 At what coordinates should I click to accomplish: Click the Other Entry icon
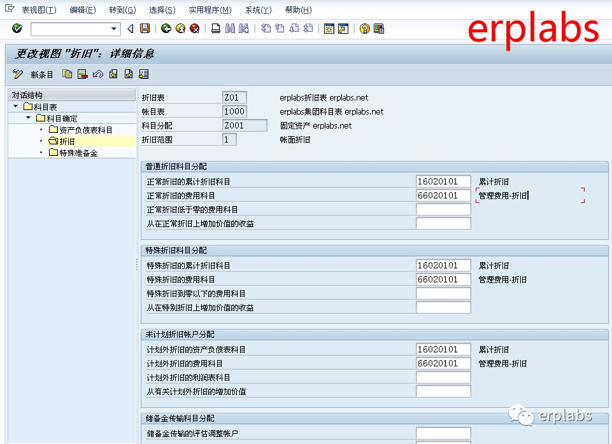tap(144, 74)
